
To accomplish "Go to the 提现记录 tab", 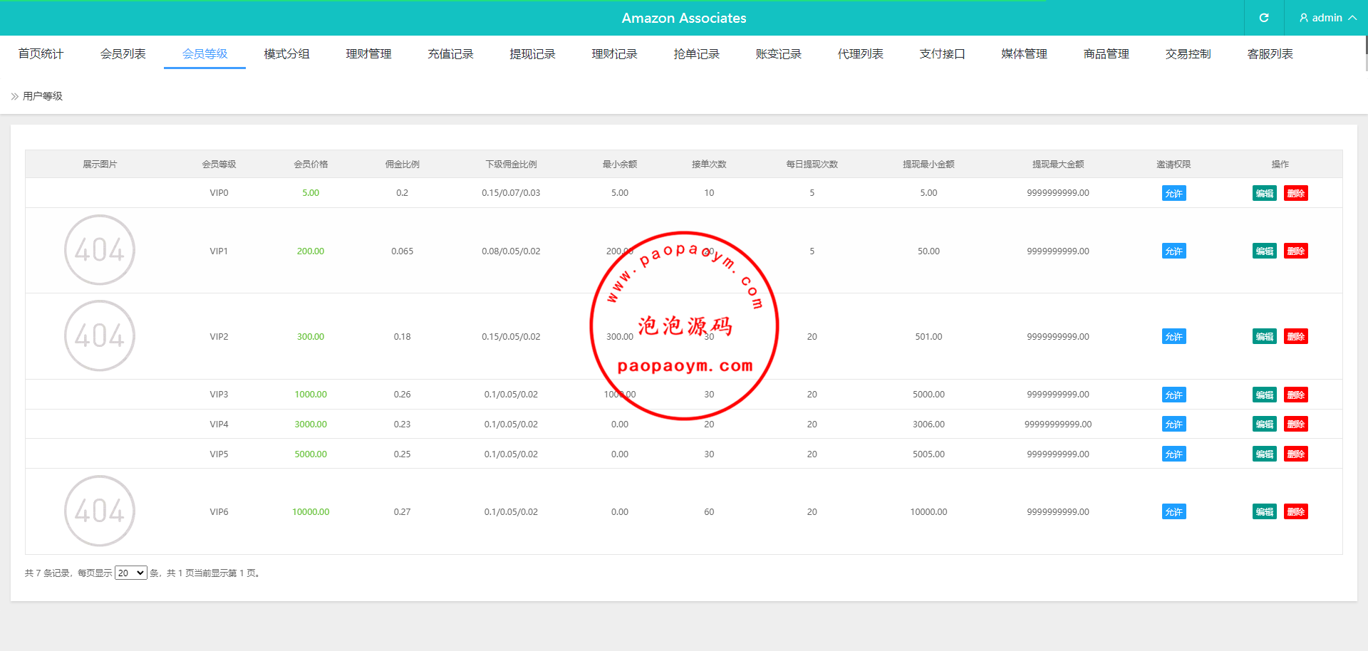I will point(532,54).
